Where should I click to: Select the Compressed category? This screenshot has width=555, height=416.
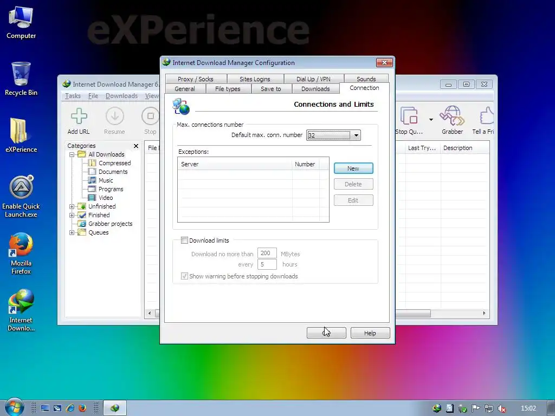pos(114,163)
